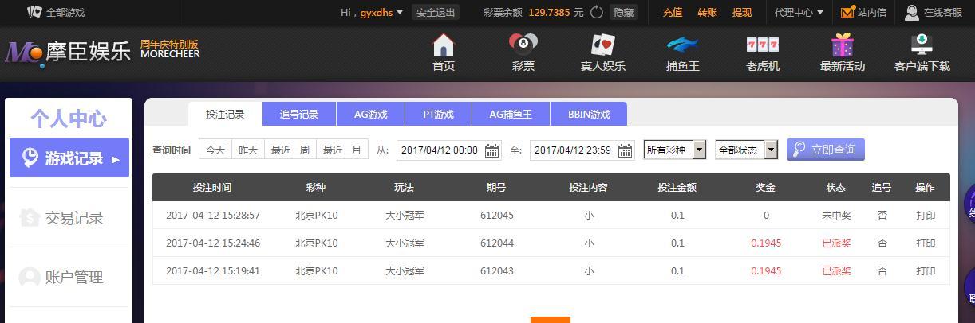Open calendar icon for start date
Image resolution: width=975 pixels, height=323 pixels.
(x=492, y=150)
